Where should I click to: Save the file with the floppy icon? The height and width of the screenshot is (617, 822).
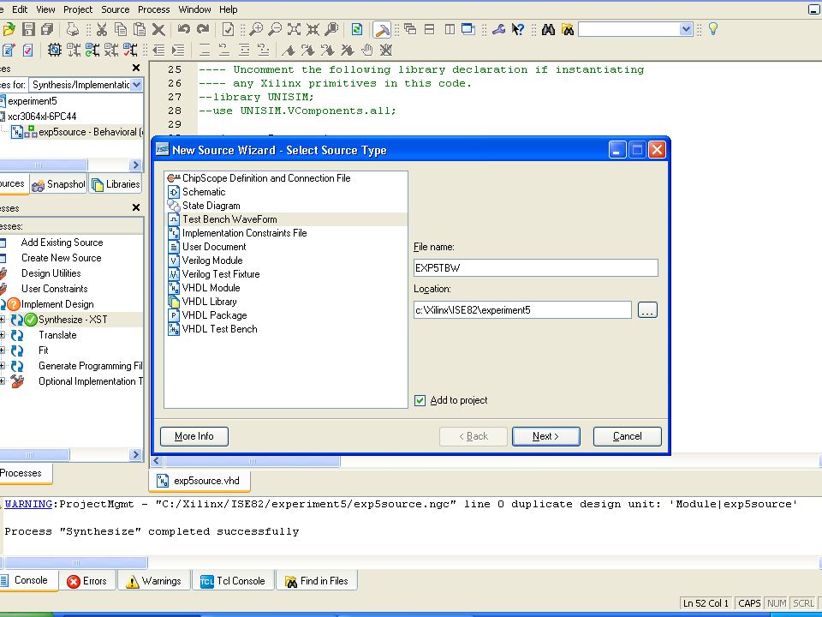28,29
